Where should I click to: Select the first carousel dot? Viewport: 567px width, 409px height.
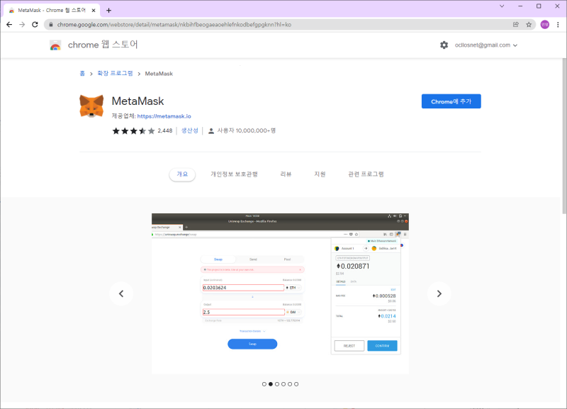click(264, 384)
